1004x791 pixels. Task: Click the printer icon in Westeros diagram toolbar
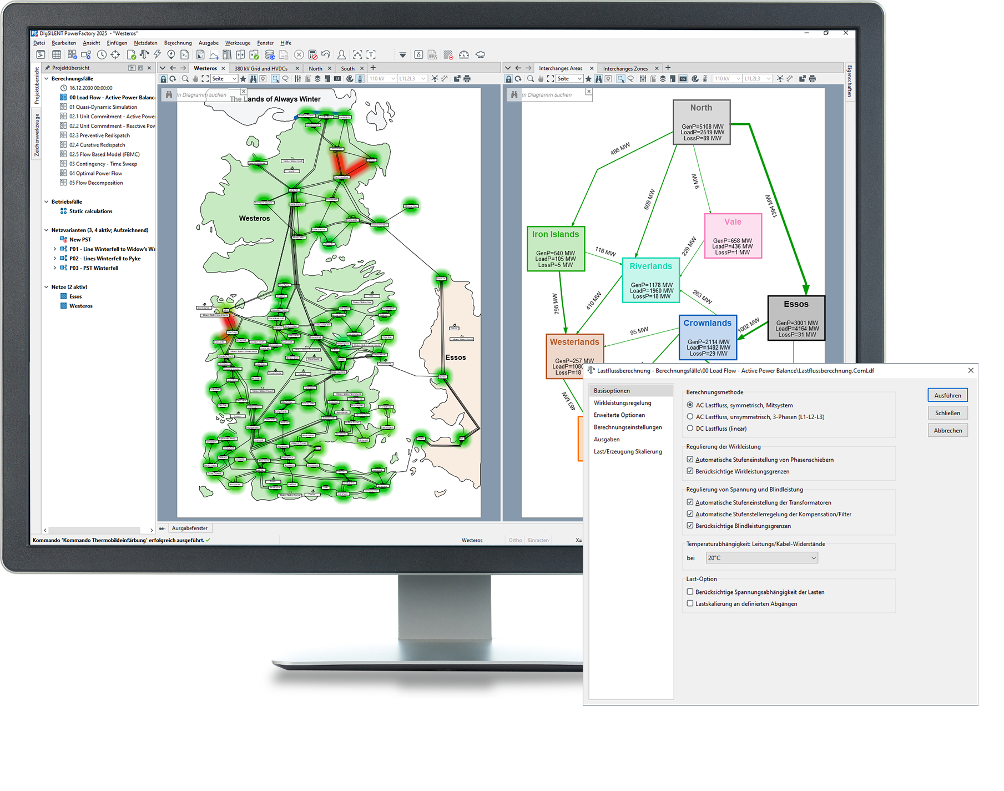tap(467, 79)
